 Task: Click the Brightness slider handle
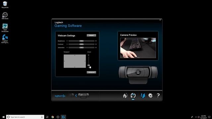click(81, 41)
